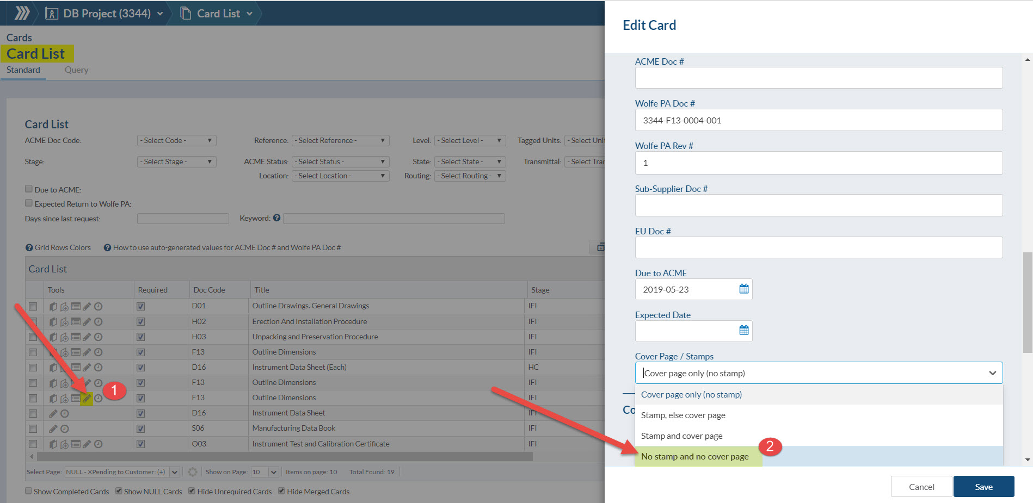This screenshot has height=503, width=1033.
Task: Click the pager refresh gear icon
Action: [193, 472]
